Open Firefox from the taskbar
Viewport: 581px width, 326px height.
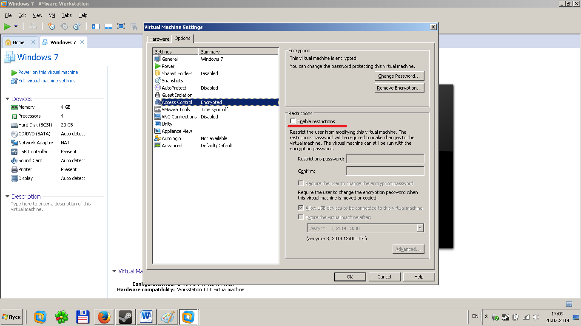(x=104, y=317)
